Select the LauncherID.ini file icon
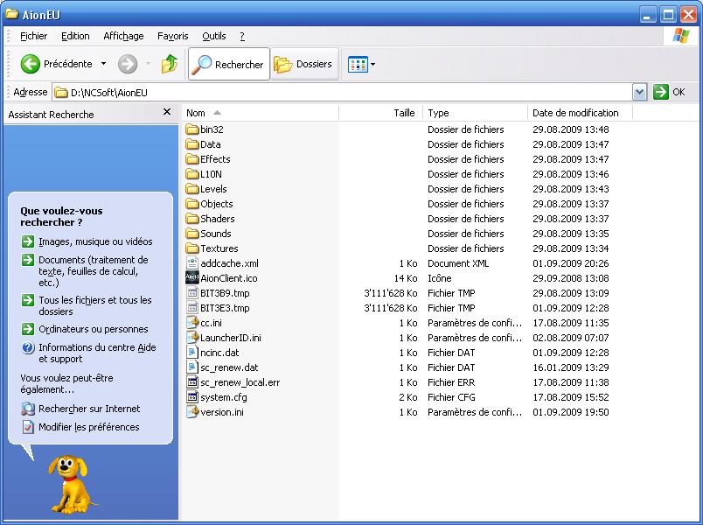 pos(192,338)
